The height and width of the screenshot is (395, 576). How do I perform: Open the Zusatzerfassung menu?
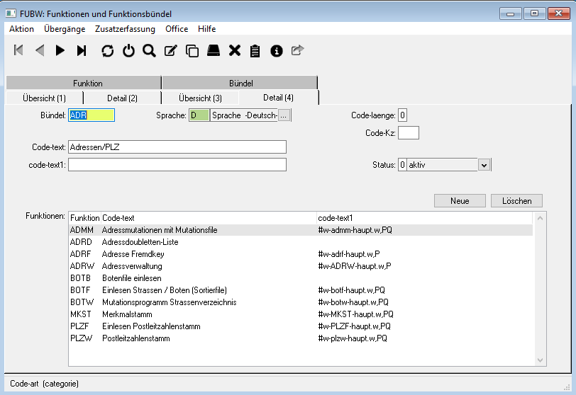pyautogui.click(x=125, y=29)
